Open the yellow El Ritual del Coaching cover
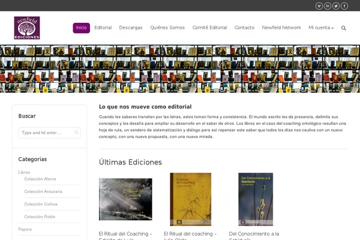The image size is (360, 240). click(x=190, y=199)
